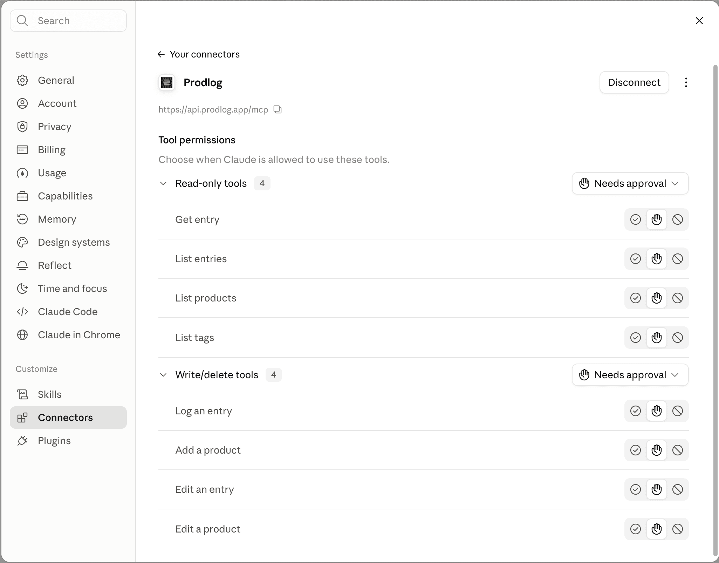Screen dimensions: 719x563
Task: Always allow the Edit an entry tool
Action: [x=635, y=489]
